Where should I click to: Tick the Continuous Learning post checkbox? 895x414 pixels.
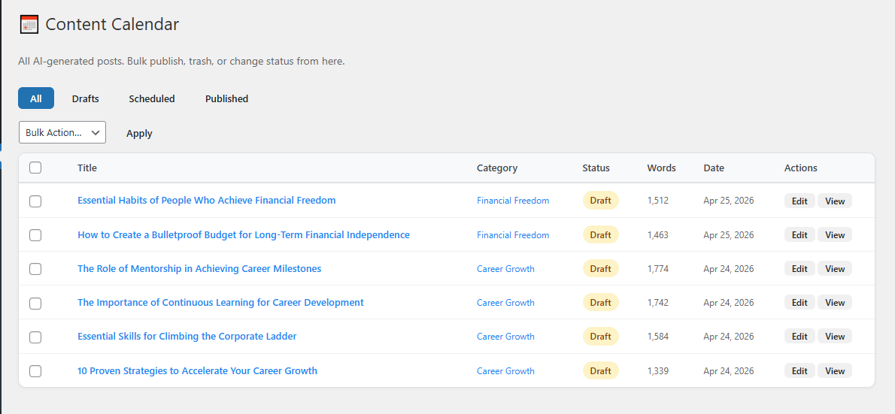click(35, 303)
